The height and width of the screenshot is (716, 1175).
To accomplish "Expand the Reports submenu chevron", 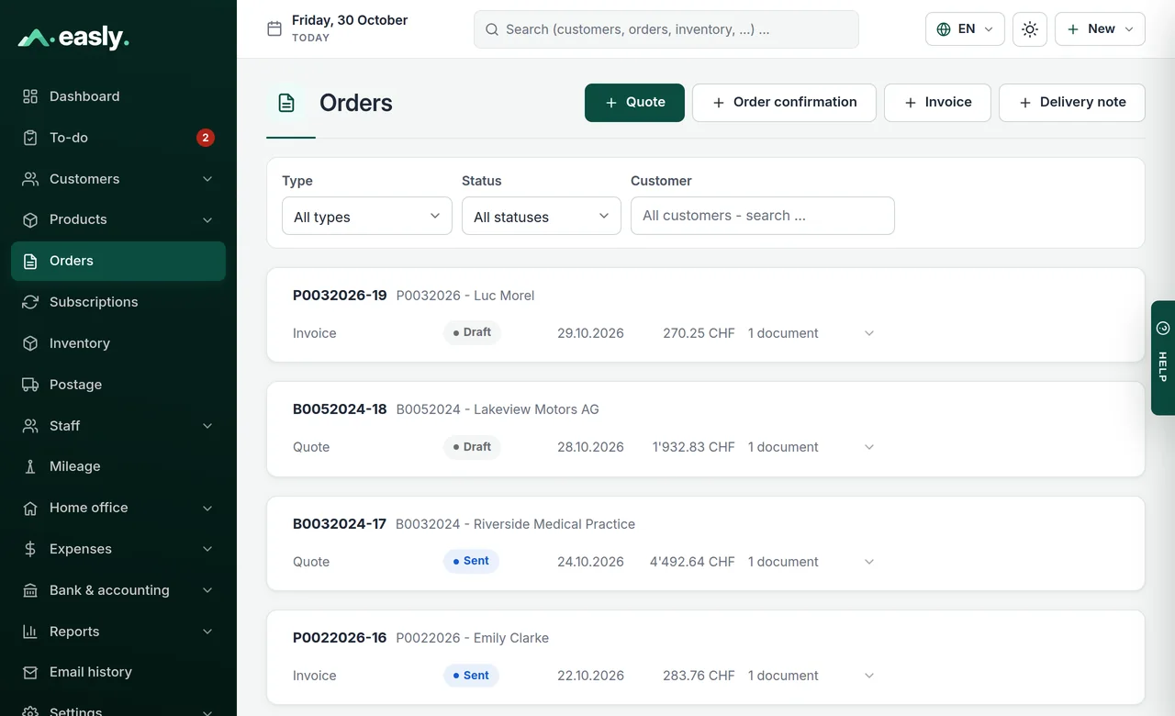I will click(207, 632).
